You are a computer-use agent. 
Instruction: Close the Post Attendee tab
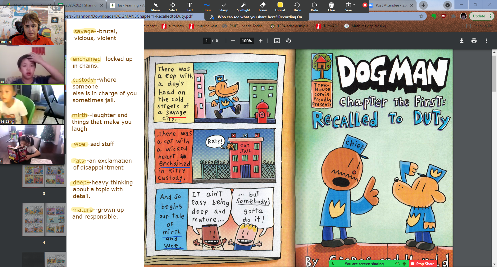tap(412, 5)
